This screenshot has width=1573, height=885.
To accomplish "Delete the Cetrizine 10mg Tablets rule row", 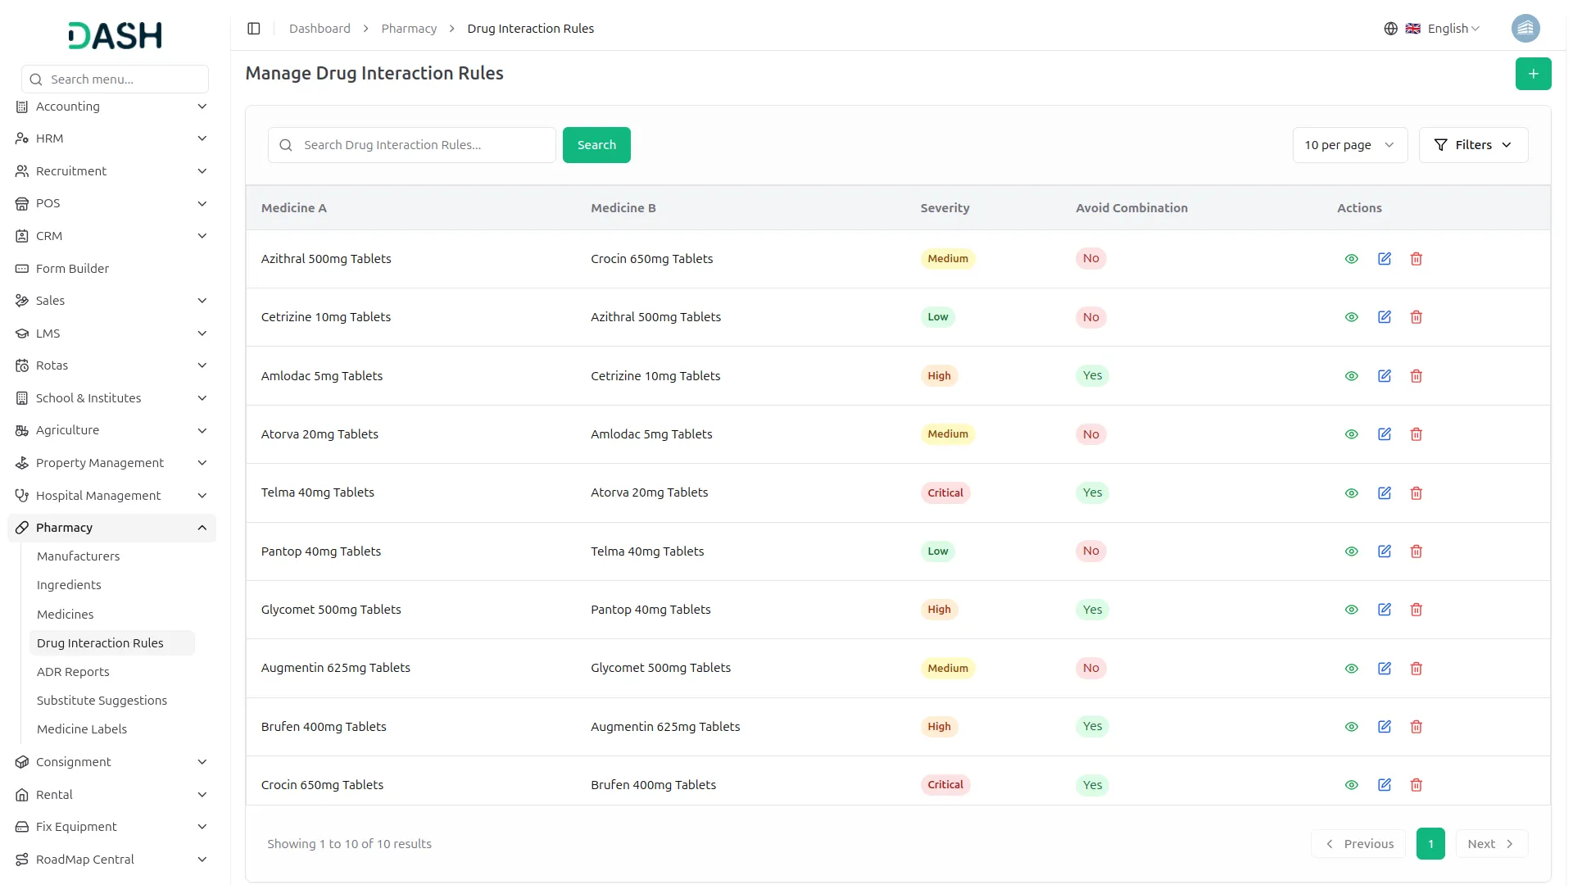I will click(1416, 317).
